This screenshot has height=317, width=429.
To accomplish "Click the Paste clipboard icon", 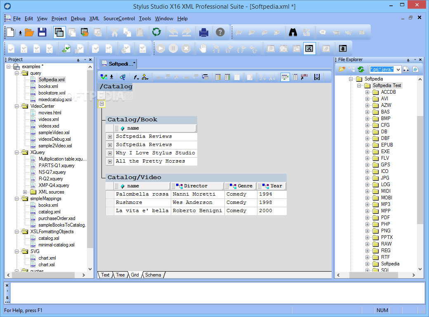I will (140, 32).
